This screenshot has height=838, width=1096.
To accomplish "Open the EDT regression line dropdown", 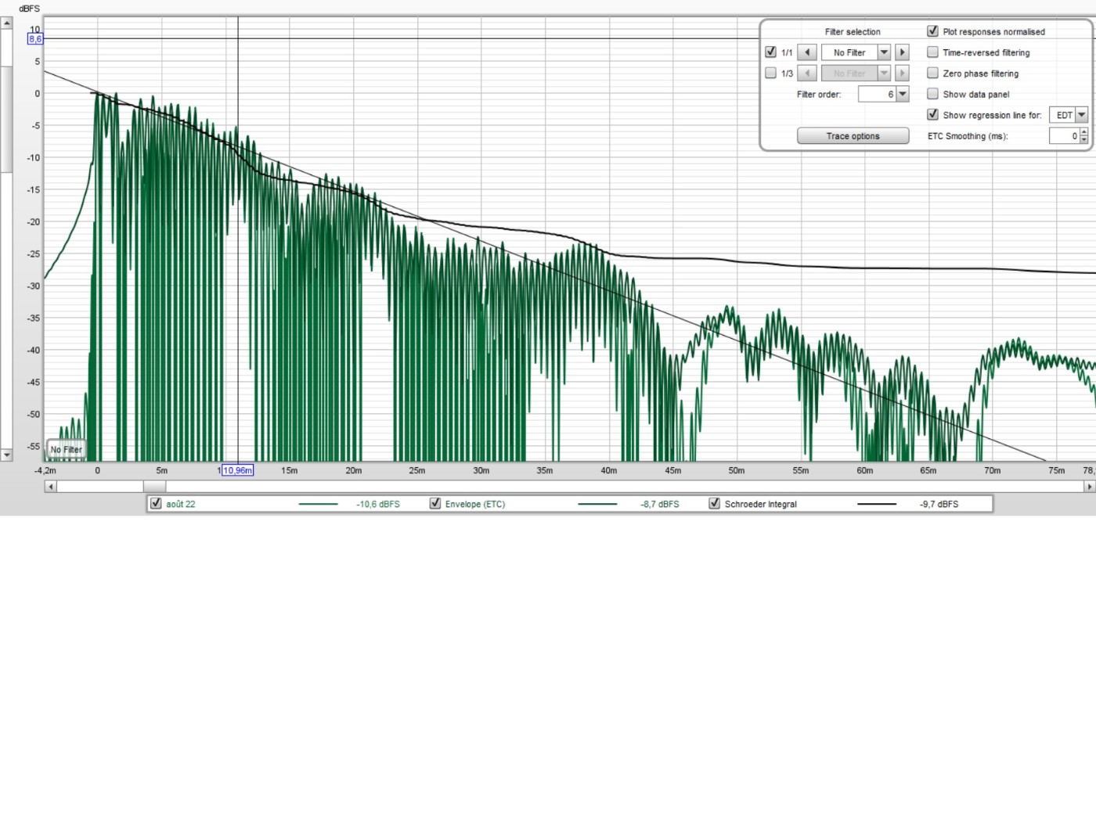I will coord(1081,115).
